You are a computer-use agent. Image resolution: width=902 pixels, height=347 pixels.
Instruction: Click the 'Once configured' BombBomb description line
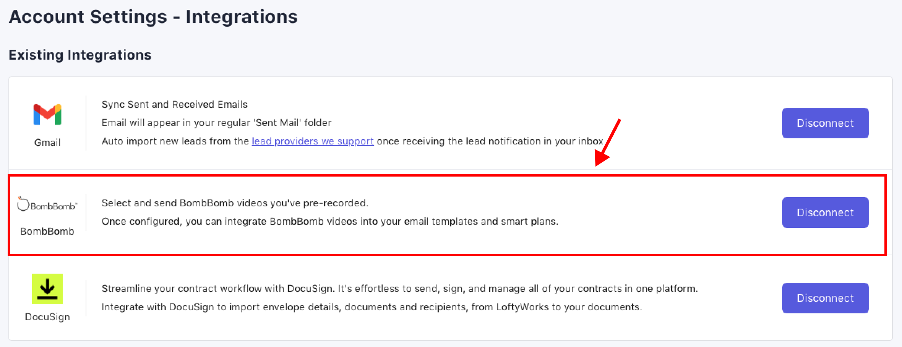click(x=330, y=221)
